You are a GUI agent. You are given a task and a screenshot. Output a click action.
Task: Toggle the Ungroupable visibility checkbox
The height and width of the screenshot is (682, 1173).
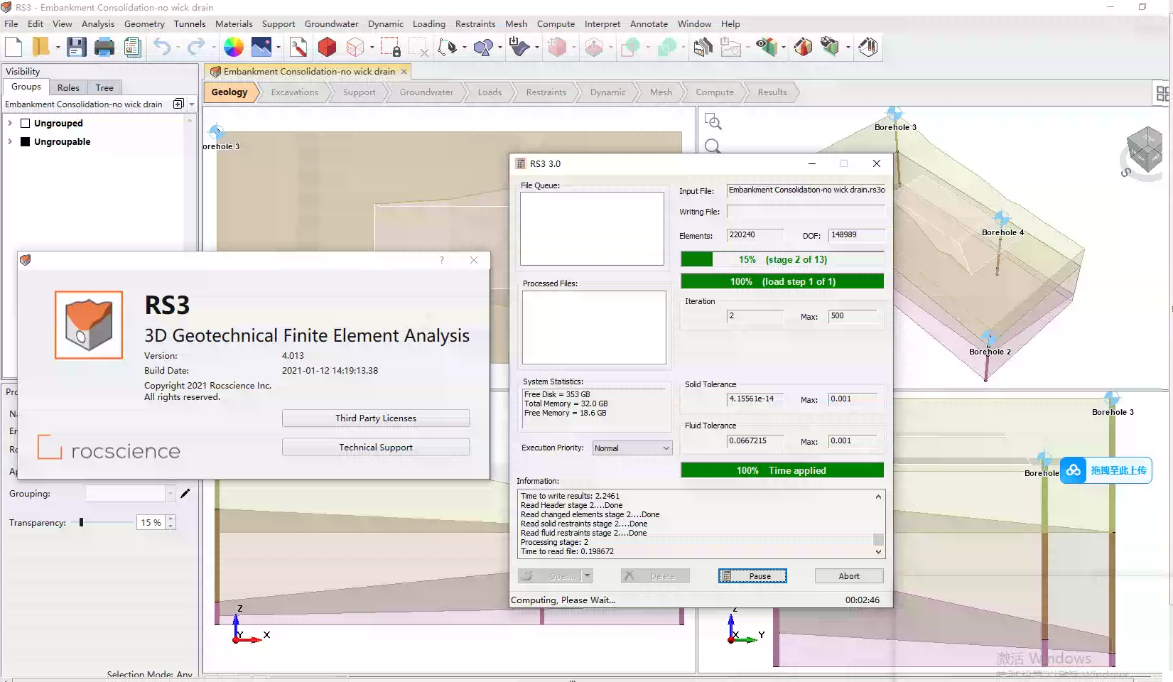[x=25, y=141]
